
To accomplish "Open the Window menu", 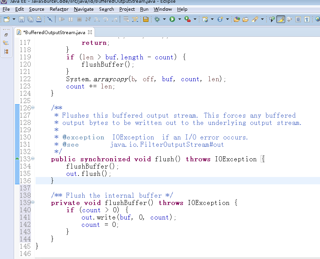I will (163, 9).
